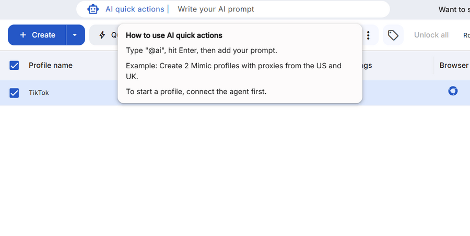Screen dimensions: 470x236
Task: Click the AI robot icon
Action: coord(93,9)
